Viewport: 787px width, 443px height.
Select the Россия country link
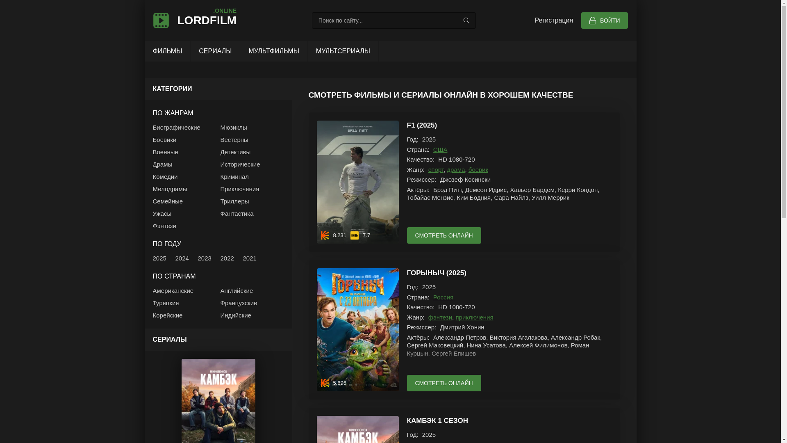443,297
